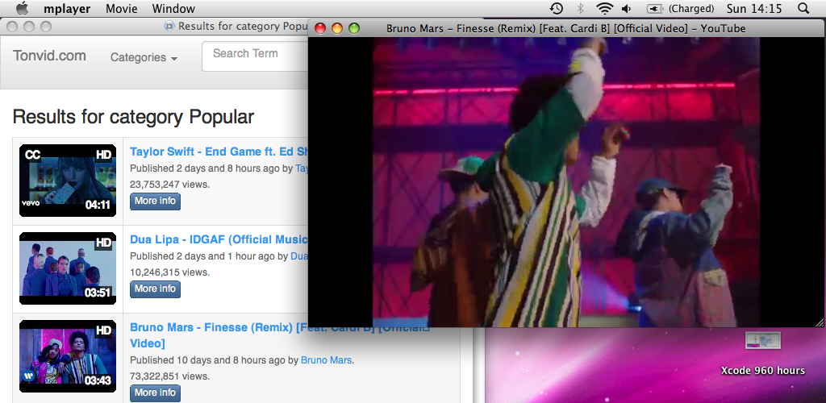Open the Apple menu
Image resolution: width=826 pixels, height=403 pixels.
(x=22, y=8)
